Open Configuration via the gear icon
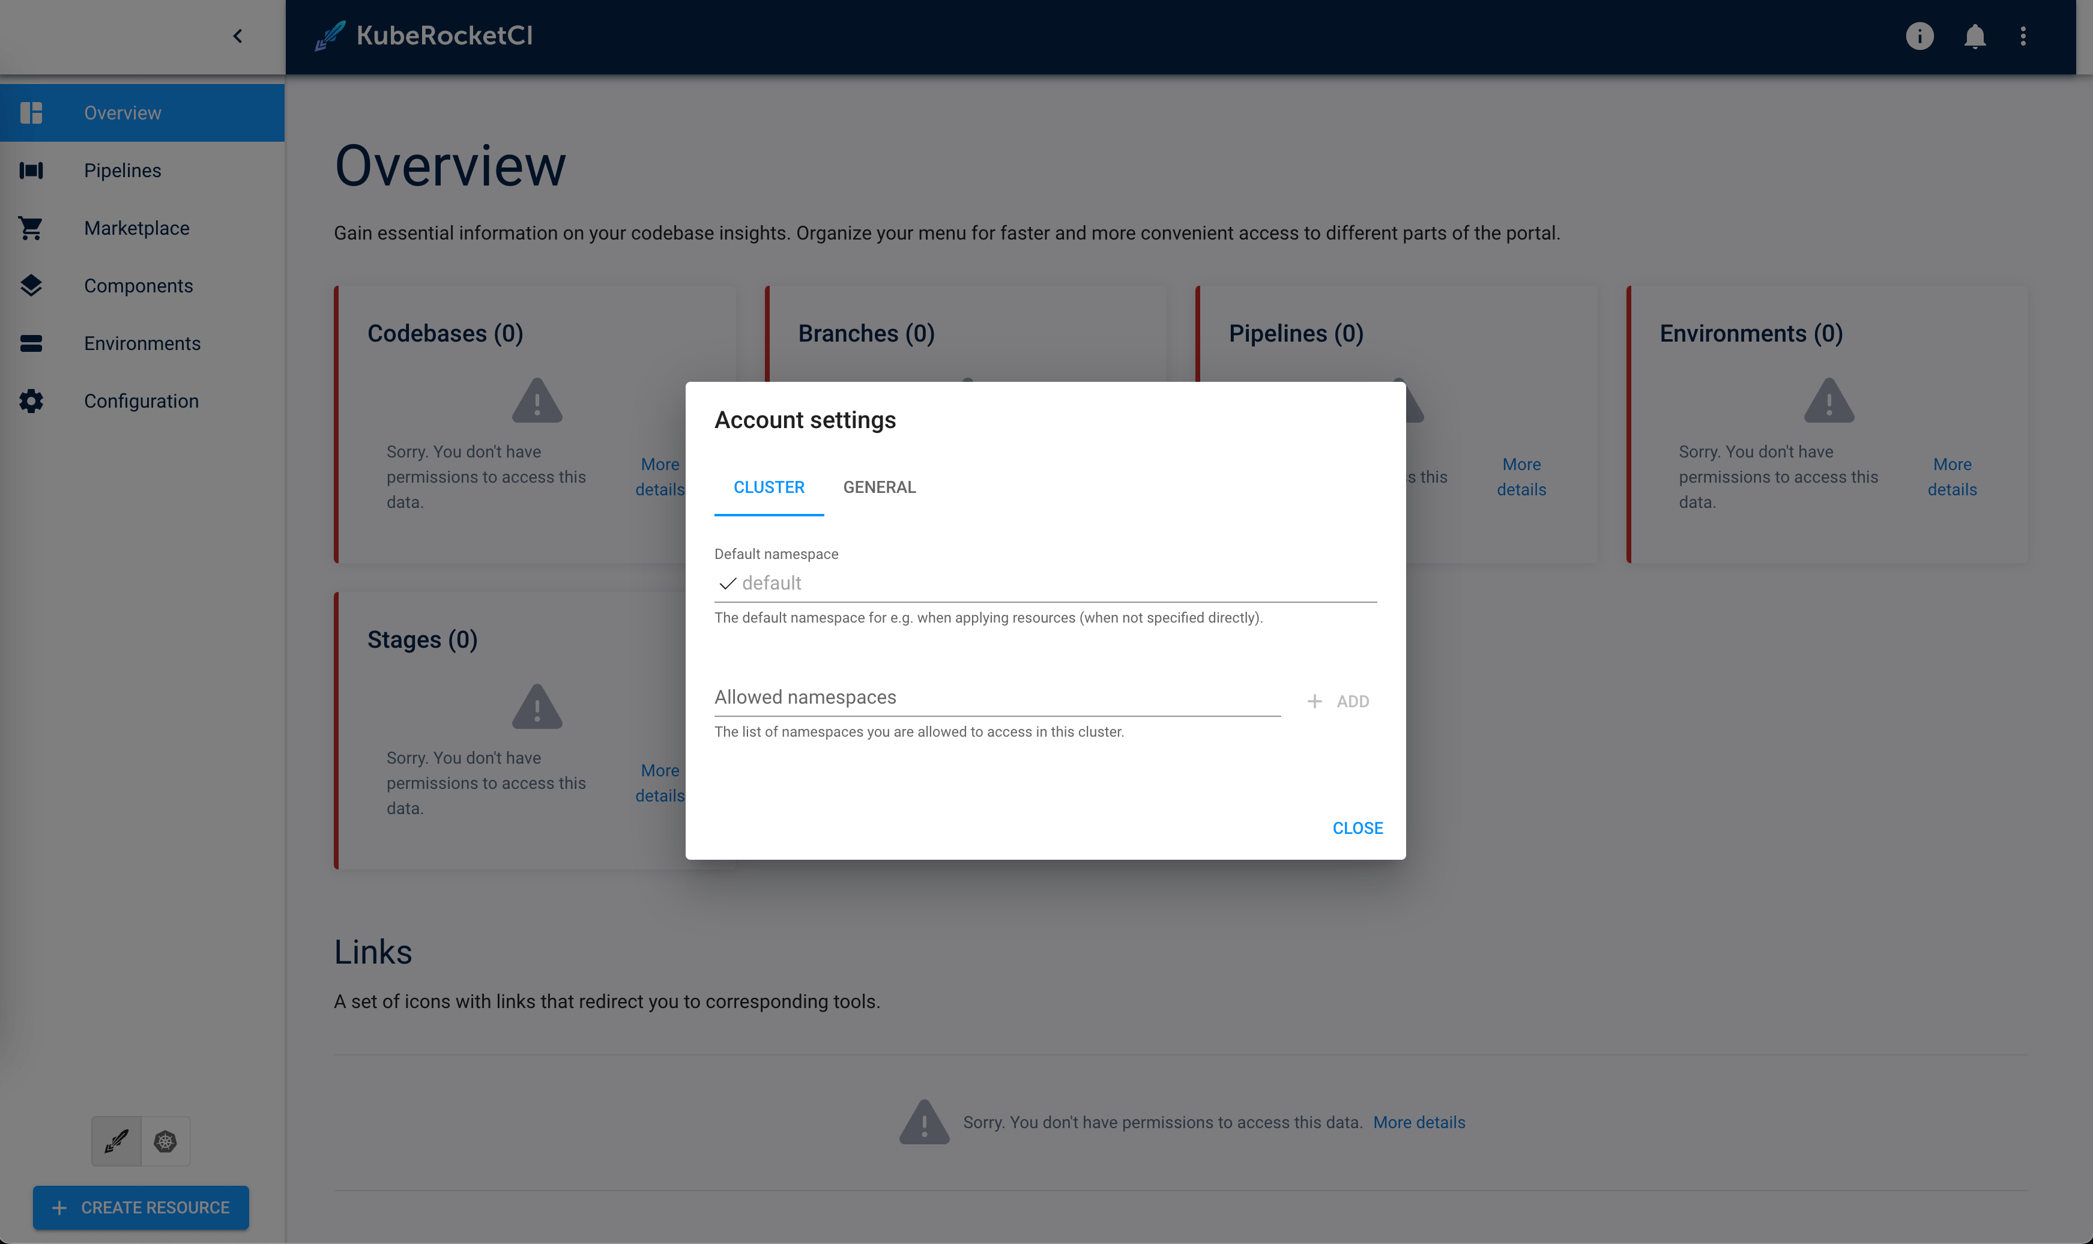 31,400
